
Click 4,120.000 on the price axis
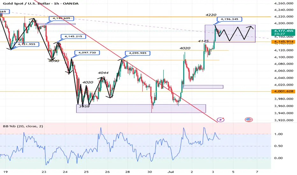[284, 50]
